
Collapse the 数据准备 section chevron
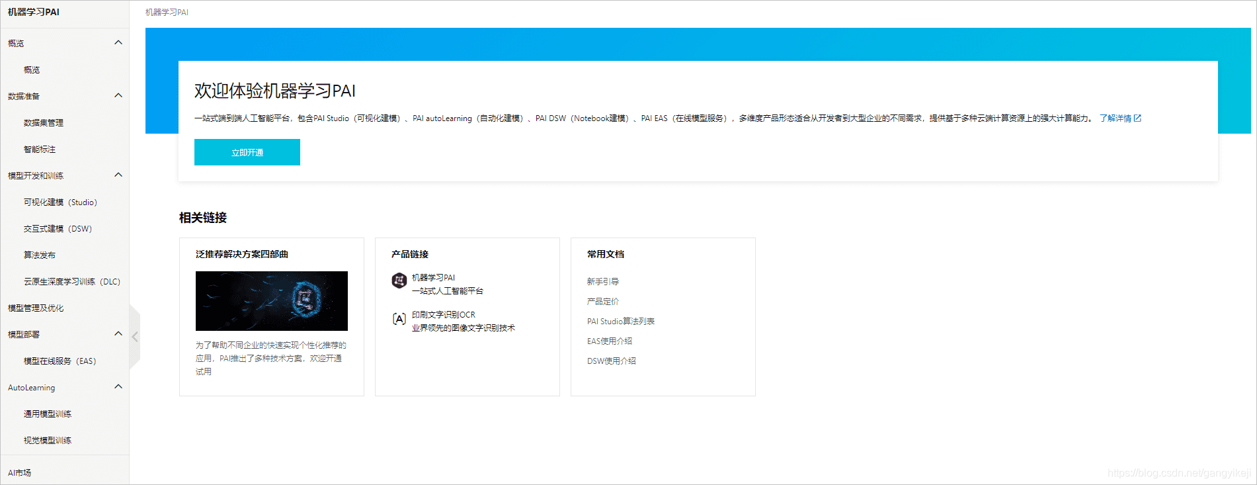pos(118,96)
